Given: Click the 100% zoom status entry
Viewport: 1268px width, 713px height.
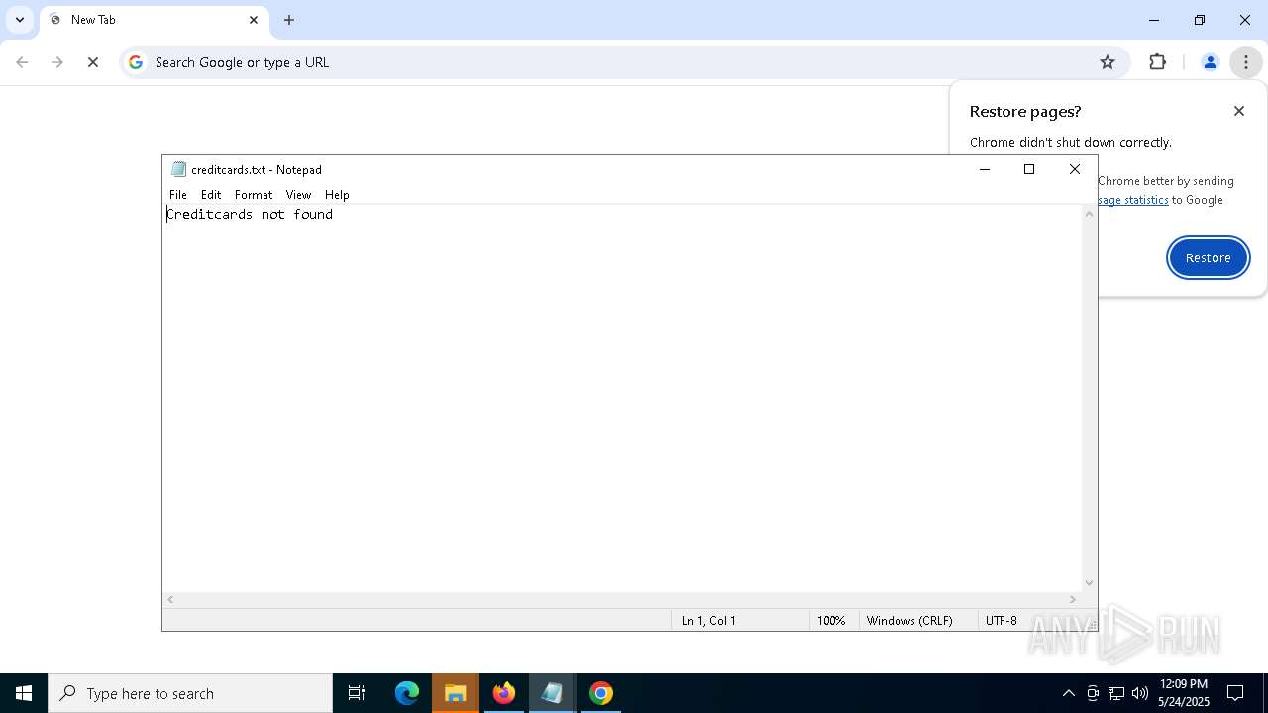Looking at the screenshot, I should pyautogui.click(x=833, y=620).
